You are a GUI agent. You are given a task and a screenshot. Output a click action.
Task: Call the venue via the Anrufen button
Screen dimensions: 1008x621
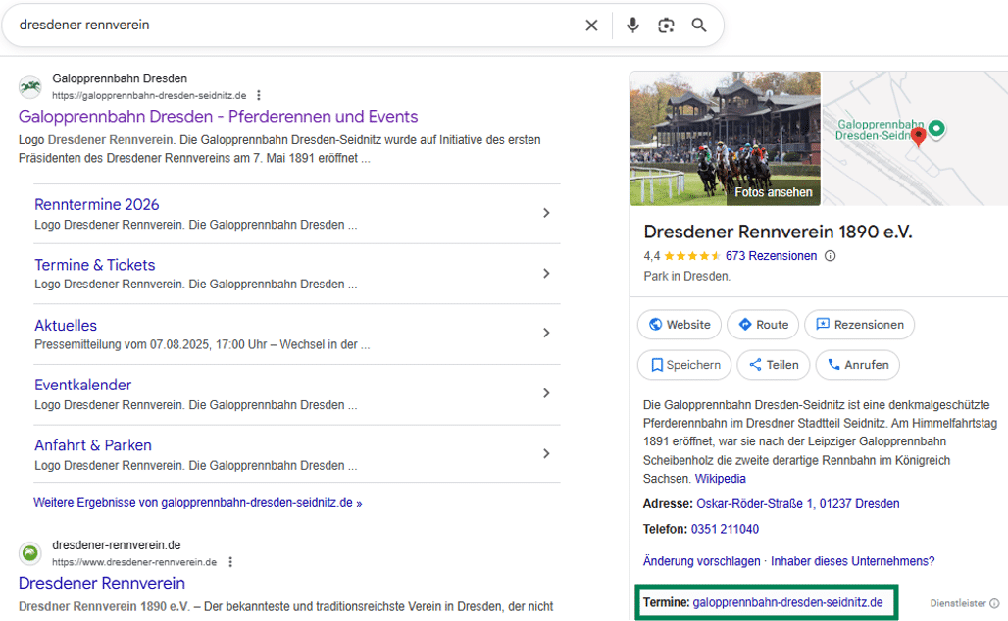(x=857, y=364)
